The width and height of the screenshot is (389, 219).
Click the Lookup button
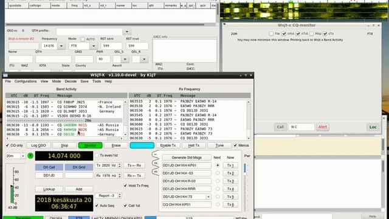[x=49, y=189]
